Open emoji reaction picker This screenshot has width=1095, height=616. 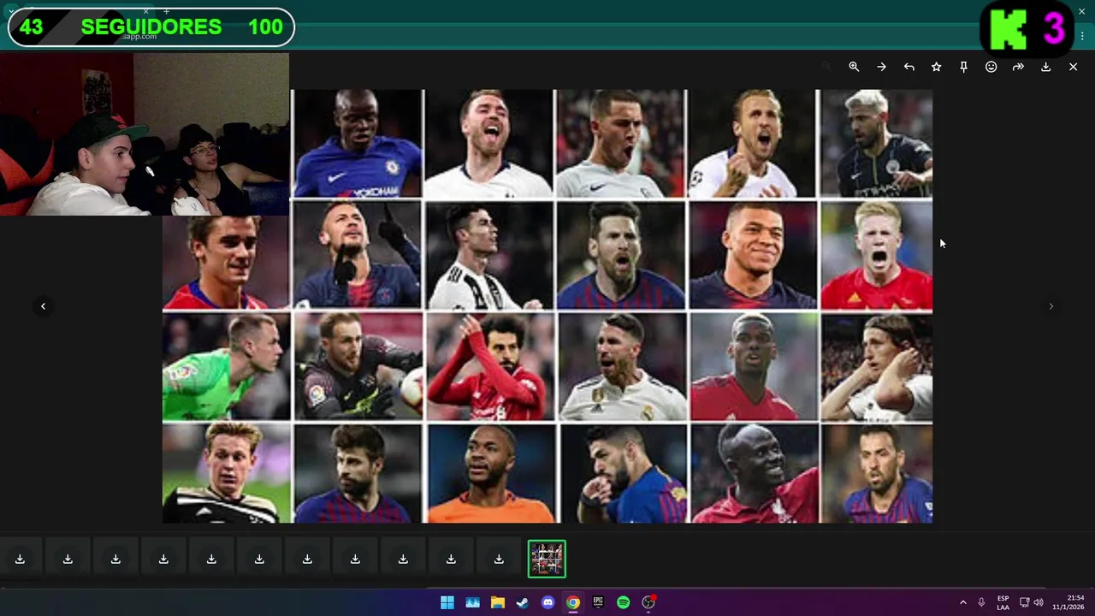click(x=991, y=67)
